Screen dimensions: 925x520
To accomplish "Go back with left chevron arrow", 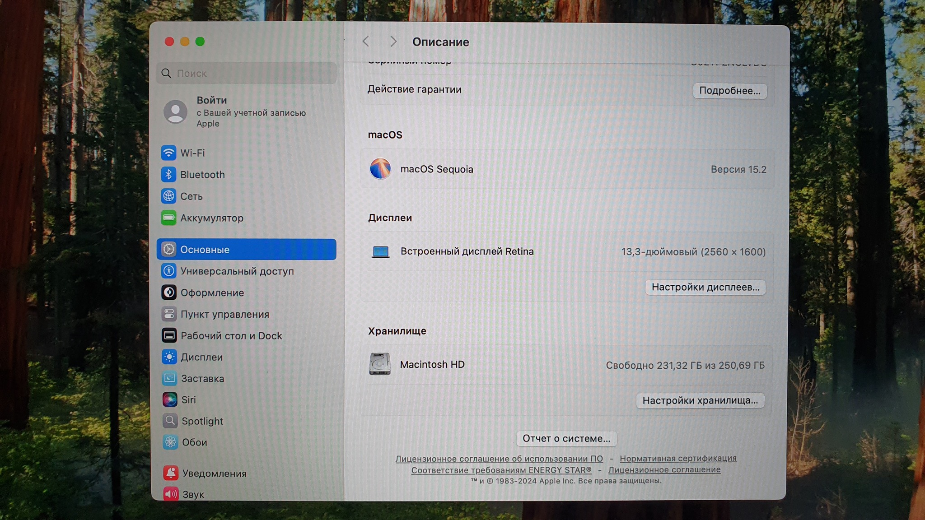I will (x=366, y=42).
